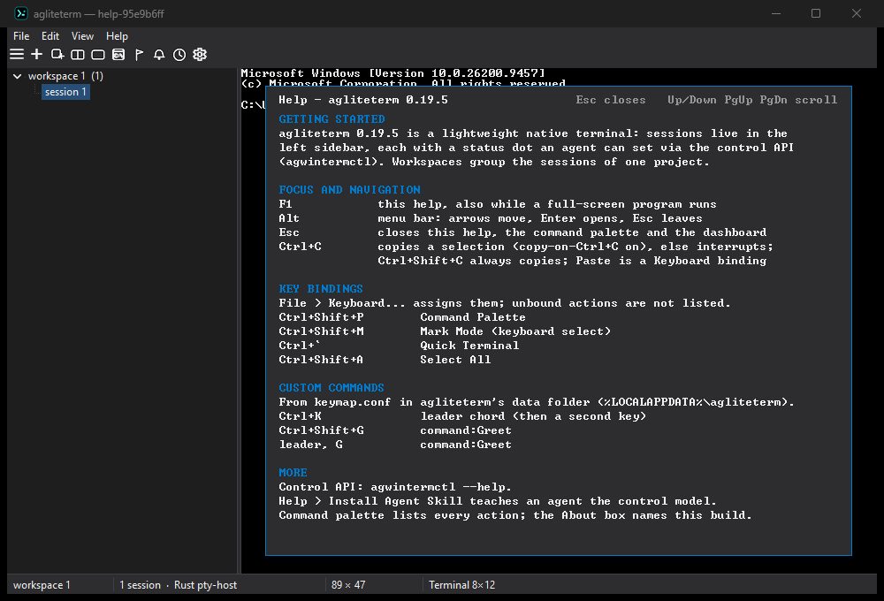Close the agliteterm window

coord(857,13)
